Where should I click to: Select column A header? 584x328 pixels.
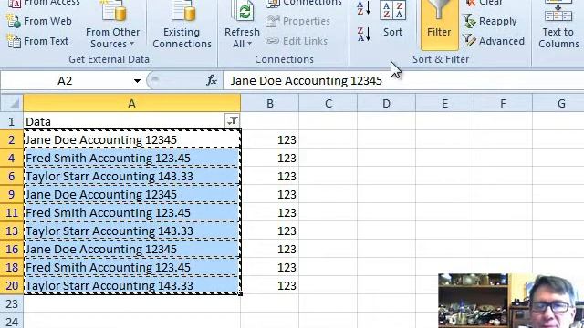(131, 103)
